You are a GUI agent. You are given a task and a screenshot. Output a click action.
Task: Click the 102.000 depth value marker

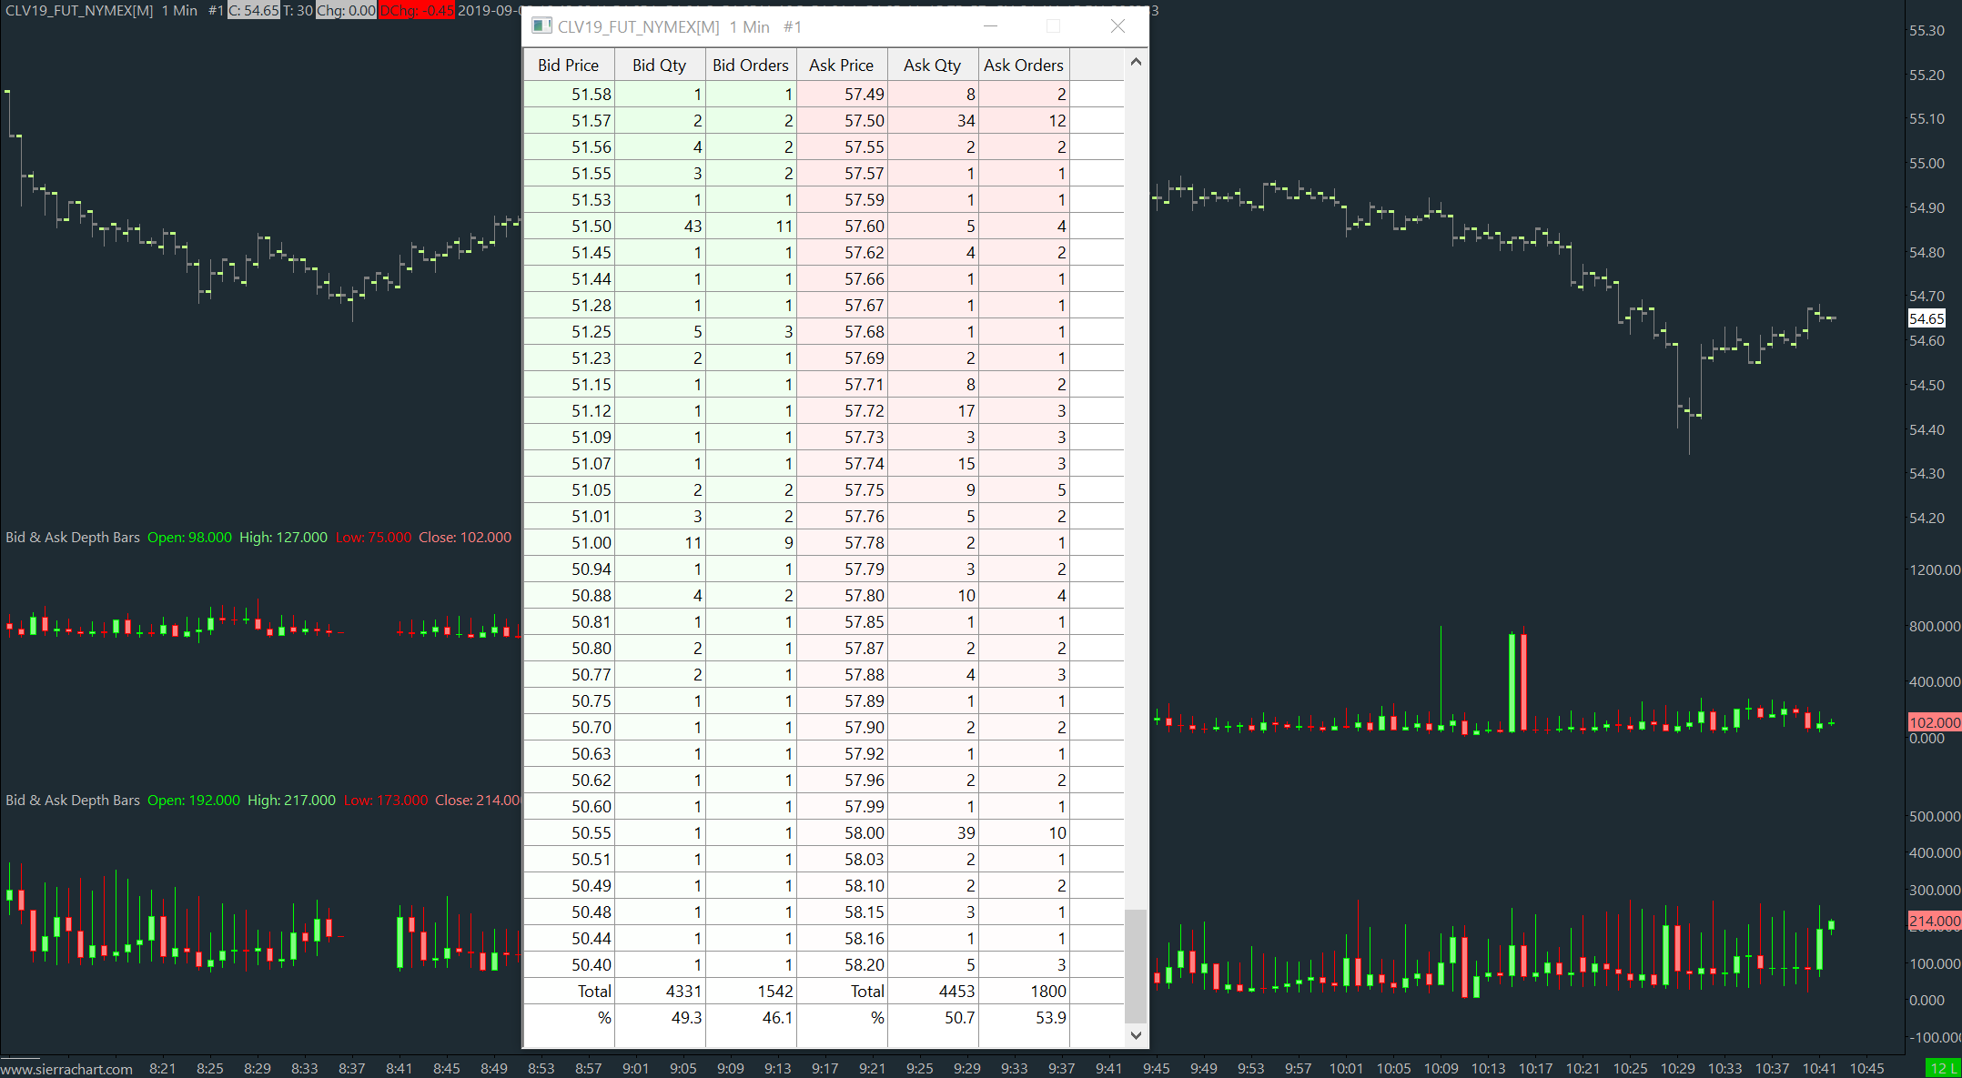(1934, 722)
